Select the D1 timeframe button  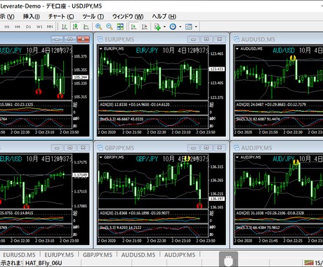pyautogui.click(x=28, y=27)
